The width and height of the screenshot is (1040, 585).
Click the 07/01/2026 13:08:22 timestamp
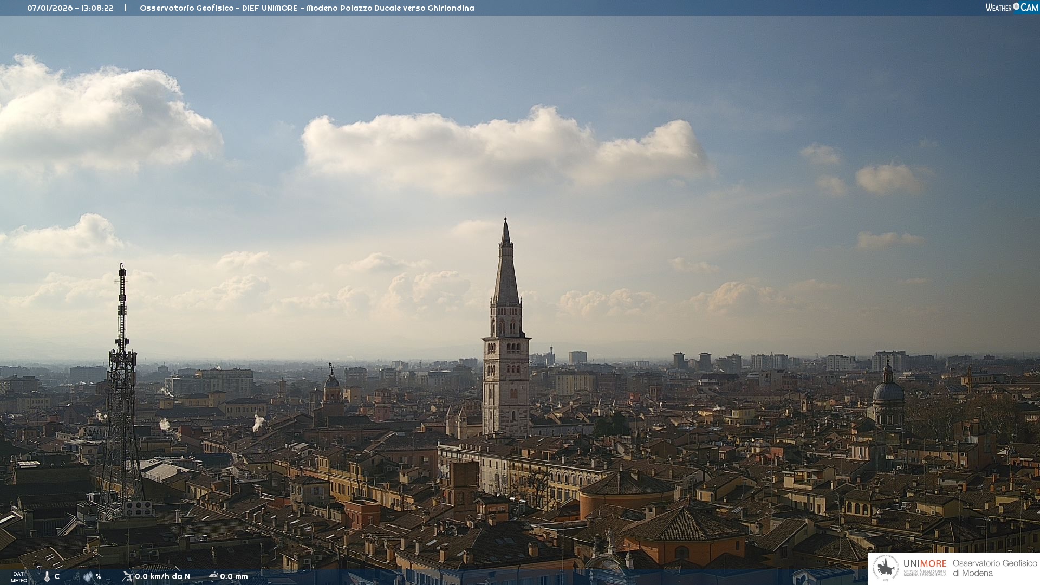coord(70,8)
